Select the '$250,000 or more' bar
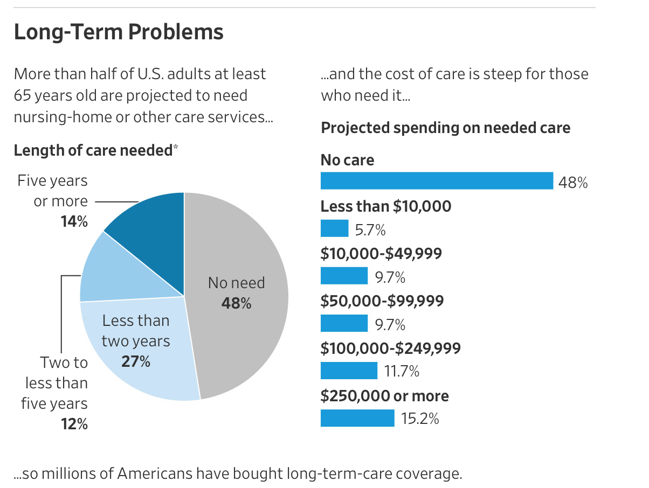Viewport: 649px width, 488px height. click(x=357, y=418)
